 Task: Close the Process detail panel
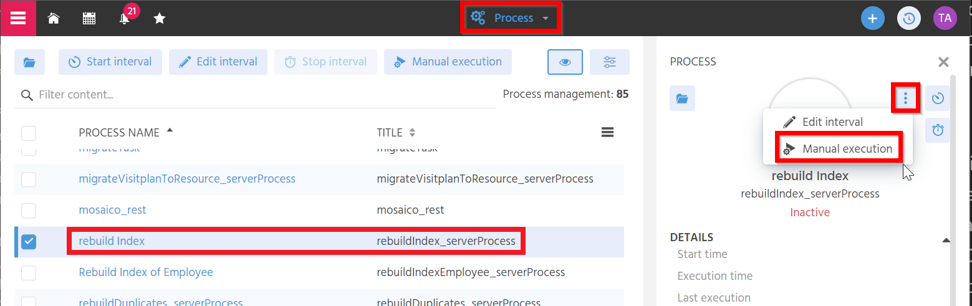pyautogui.click(x=943, y=62)
